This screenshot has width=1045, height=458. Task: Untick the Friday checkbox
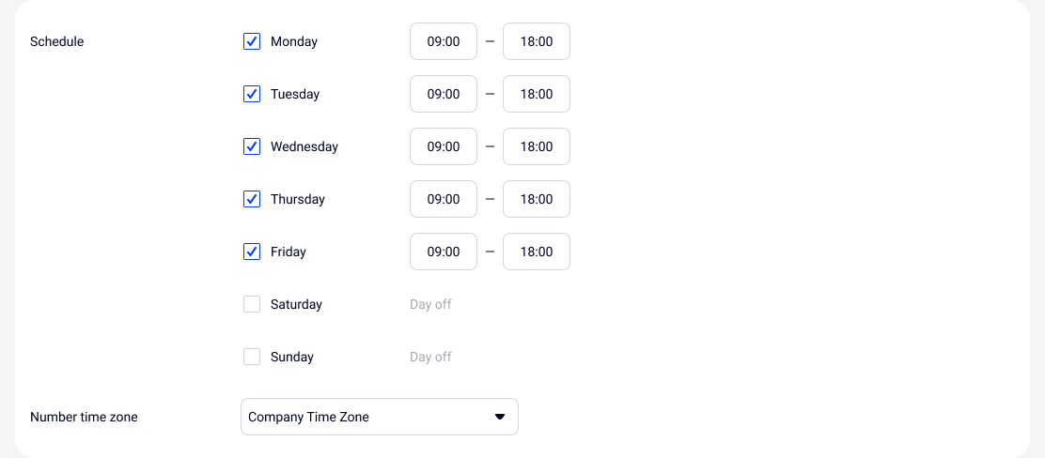[252, 252]
